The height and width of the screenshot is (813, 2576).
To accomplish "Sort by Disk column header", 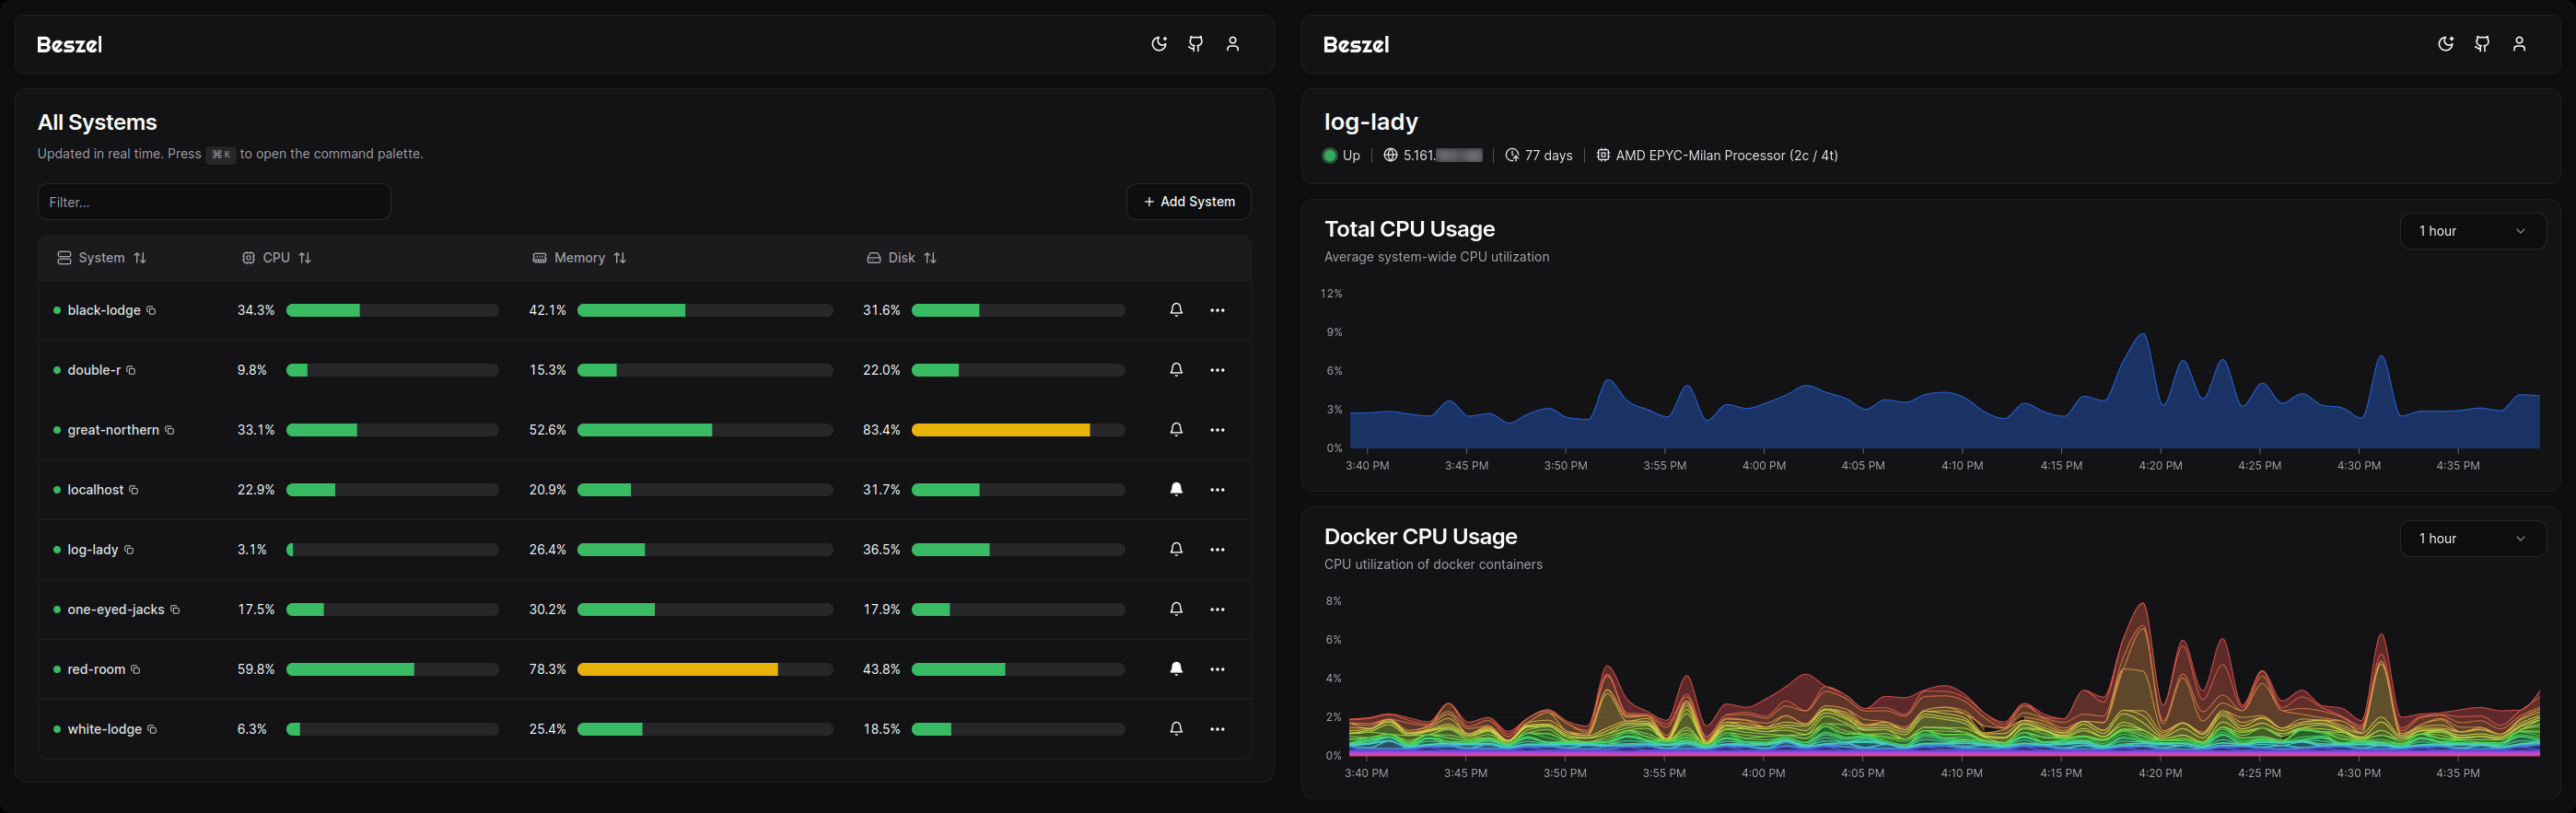I will tap(902, 258).
